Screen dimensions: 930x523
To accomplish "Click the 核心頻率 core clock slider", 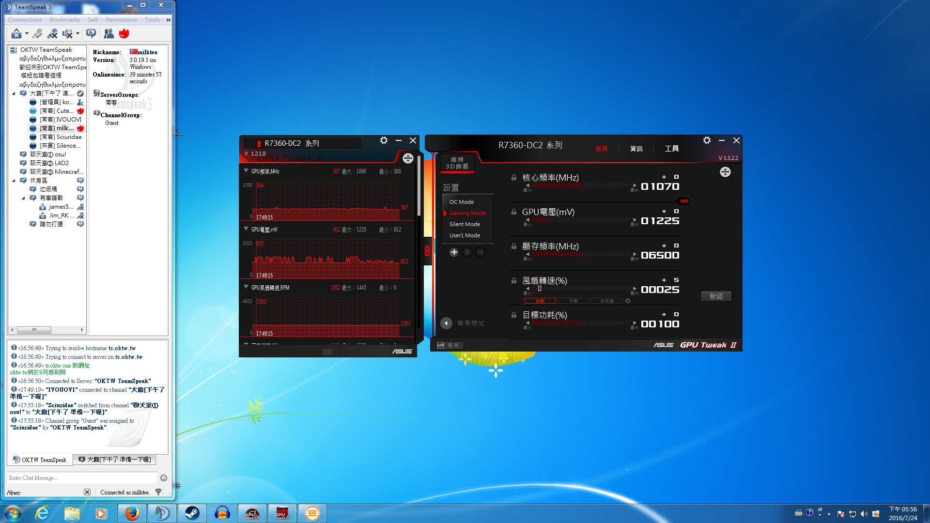I will click(x=580, y=185).
